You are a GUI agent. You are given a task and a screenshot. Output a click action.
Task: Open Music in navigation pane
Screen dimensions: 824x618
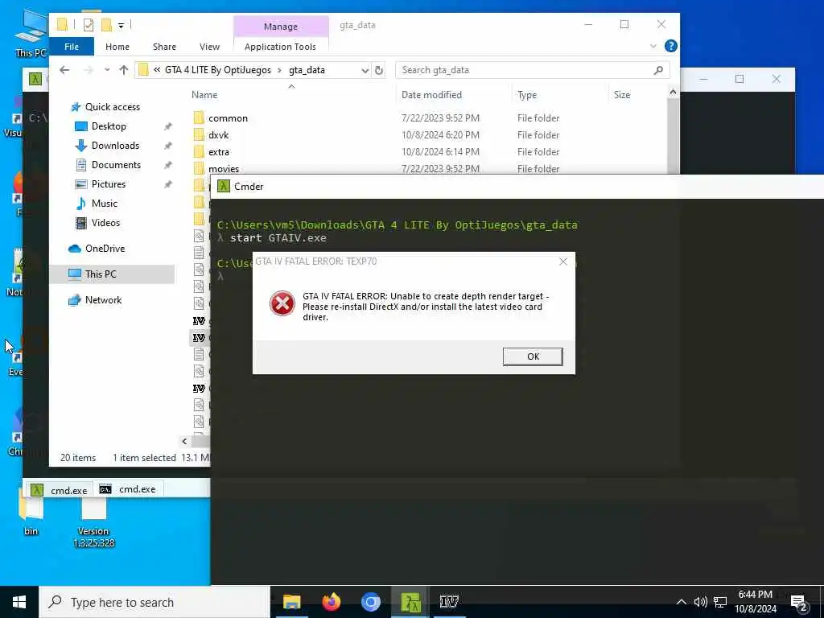coord(104,204)
